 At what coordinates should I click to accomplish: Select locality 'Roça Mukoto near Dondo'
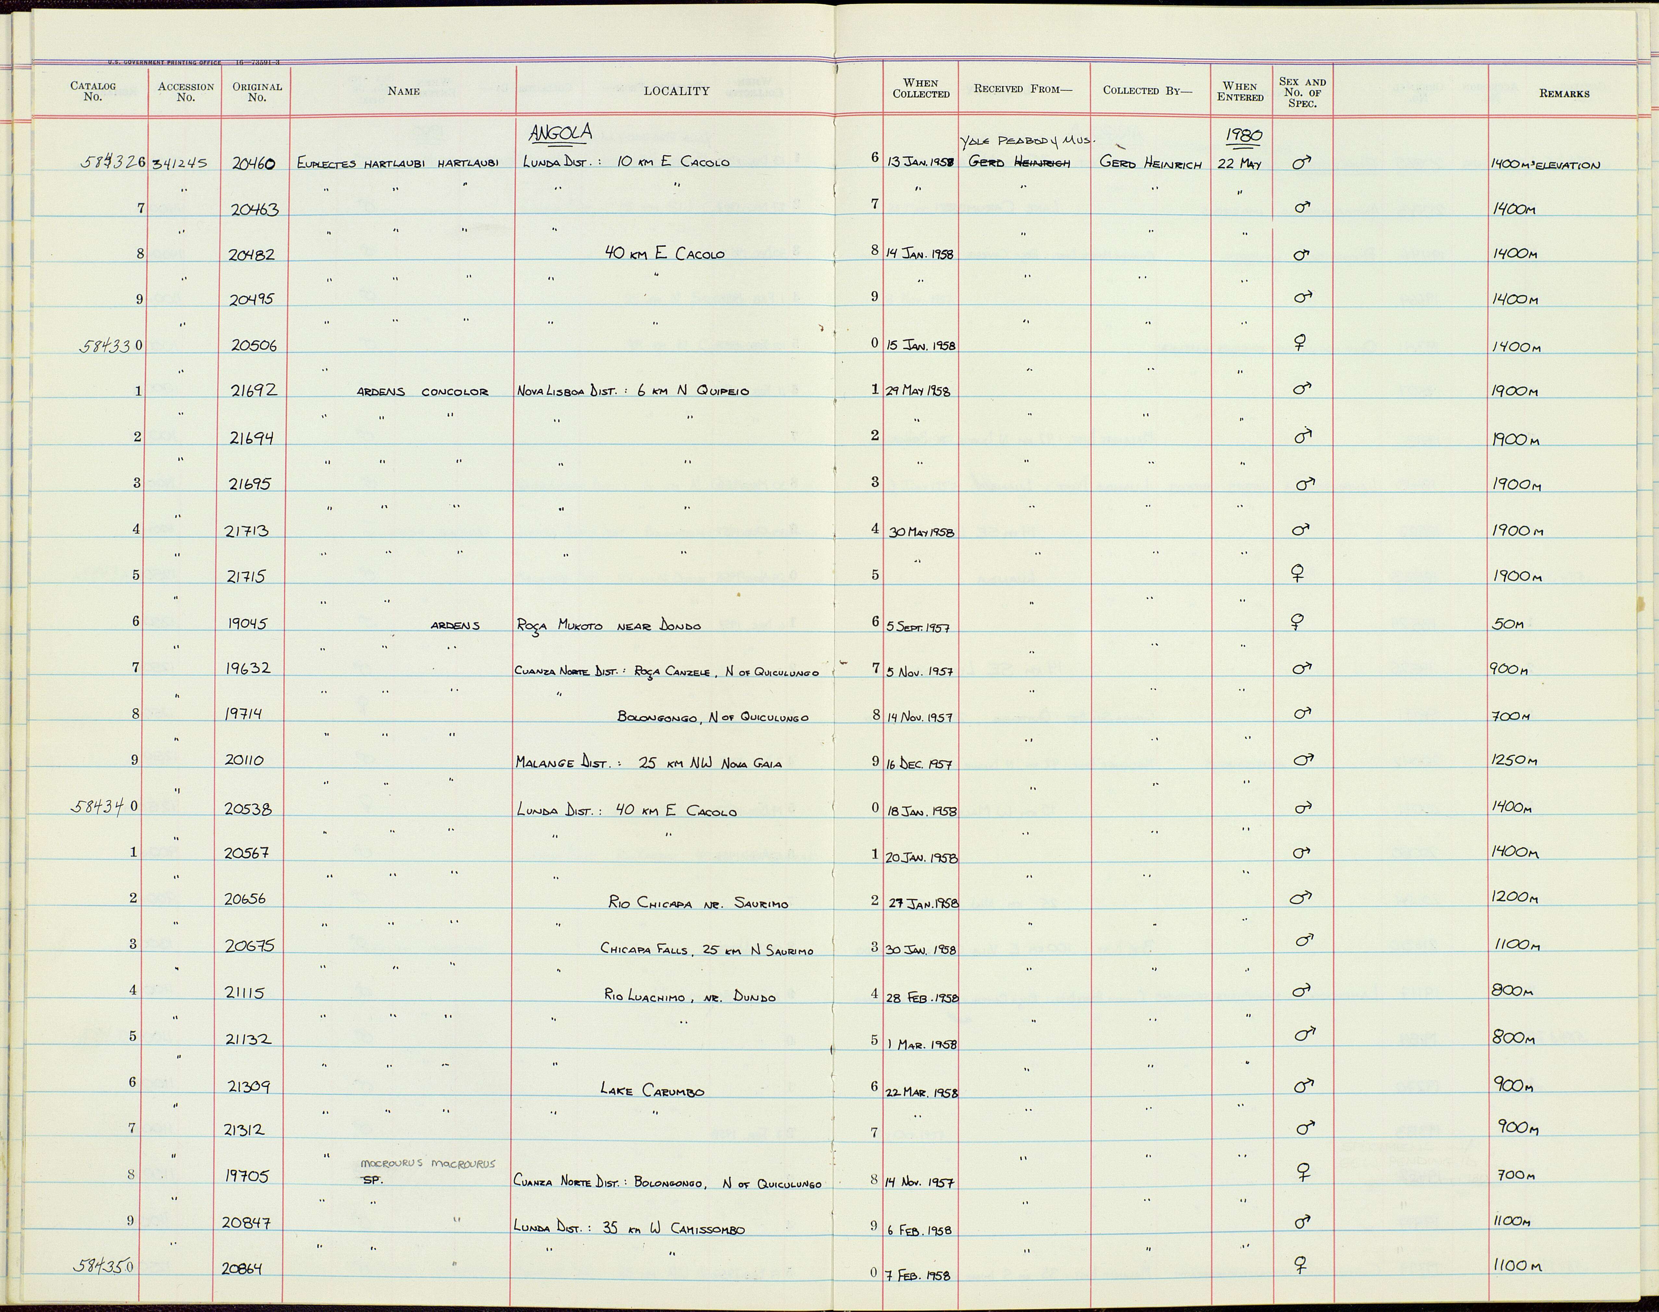[609, 625]
